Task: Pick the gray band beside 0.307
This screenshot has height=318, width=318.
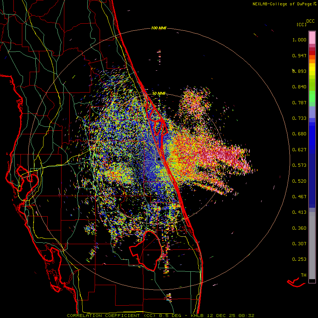Action: (x=312, y=246)
